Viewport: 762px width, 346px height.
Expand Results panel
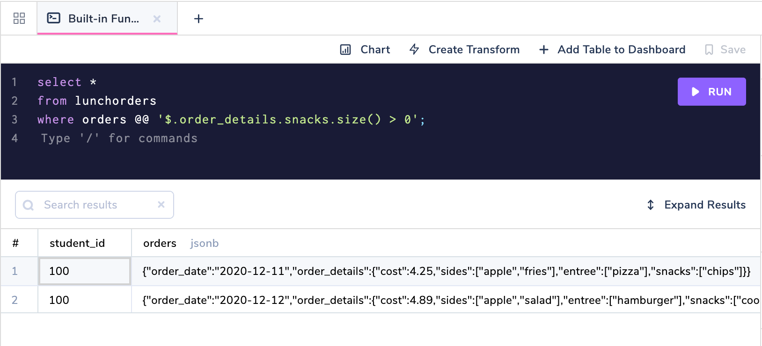click(696, 205)
